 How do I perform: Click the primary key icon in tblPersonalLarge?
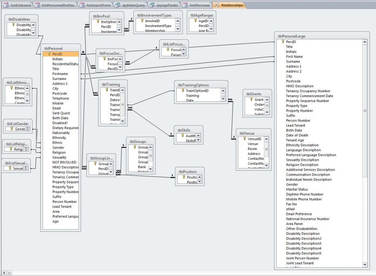click(x=283, y=42)
